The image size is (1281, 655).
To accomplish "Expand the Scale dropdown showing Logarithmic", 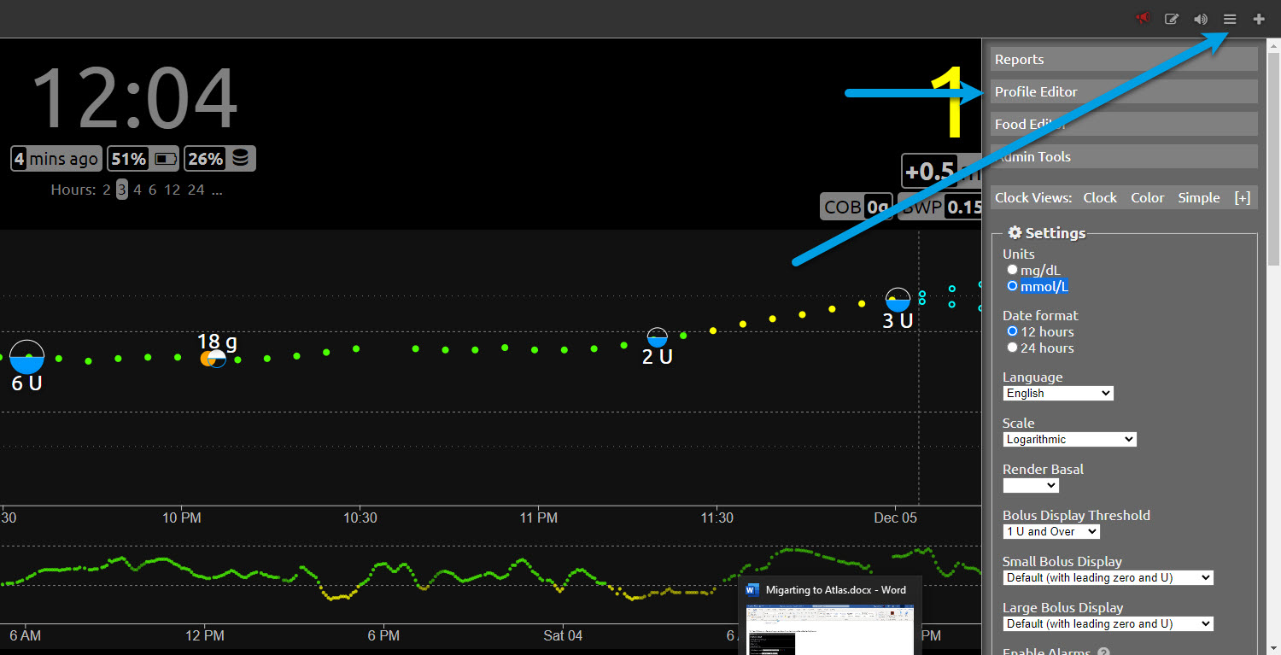I will (1069, 440).
